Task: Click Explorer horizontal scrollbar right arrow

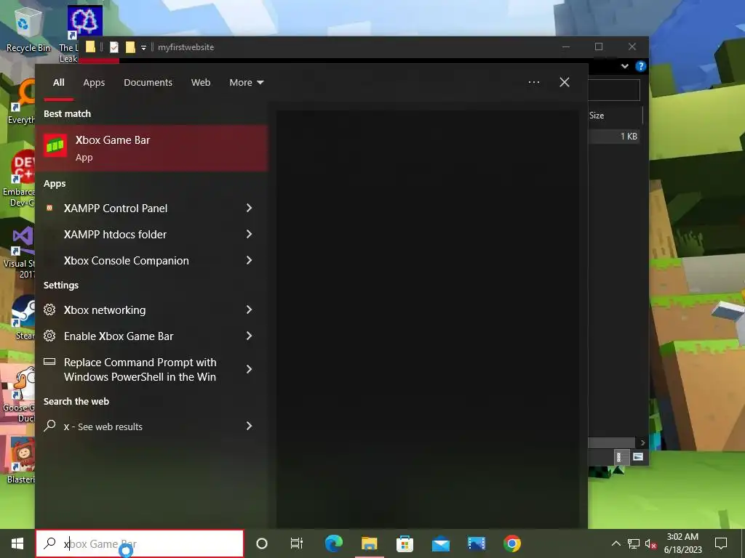Action: 642,442
